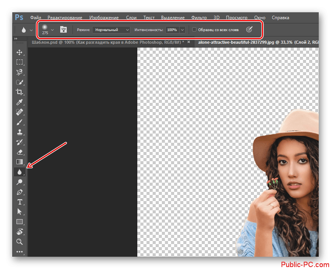
Task: Switch to the Шаблон.psd tab
Action: 107,42
